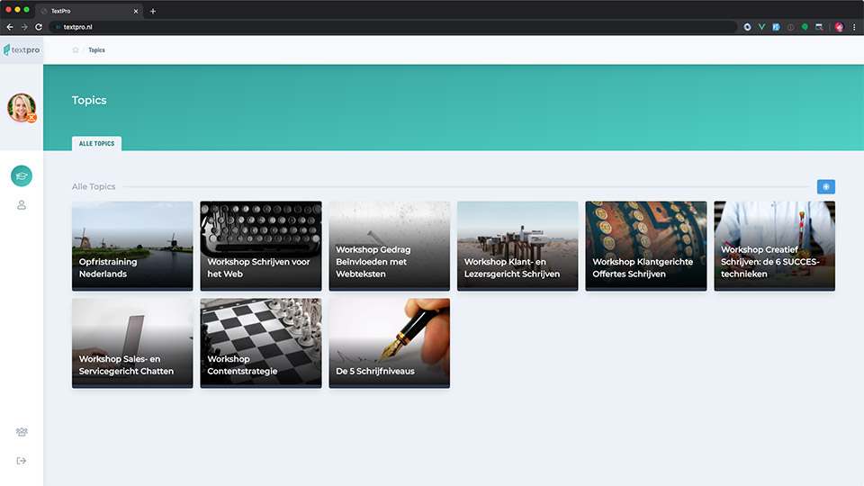Viewport: 864px width, 486px height.
Task: Open Workshop Schrijven voor het Web card
Action: click(x=260, y=246)
